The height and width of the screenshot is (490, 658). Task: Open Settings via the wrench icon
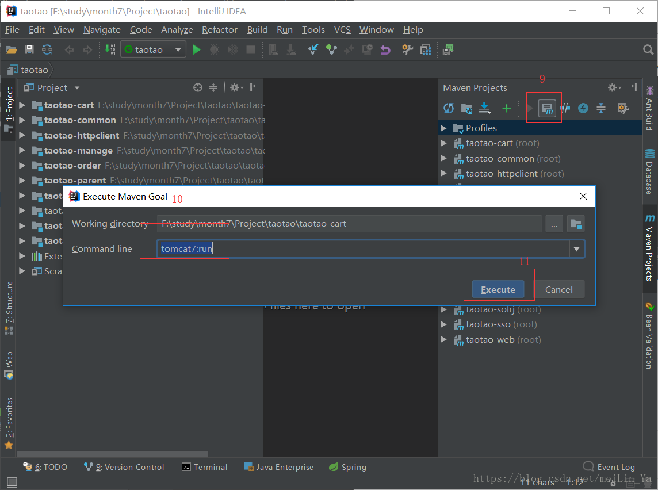tap(407, 50)
